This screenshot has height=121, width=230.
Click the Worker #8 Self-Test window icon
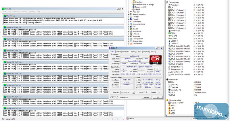pyautogui.click(x=5, y=108)
